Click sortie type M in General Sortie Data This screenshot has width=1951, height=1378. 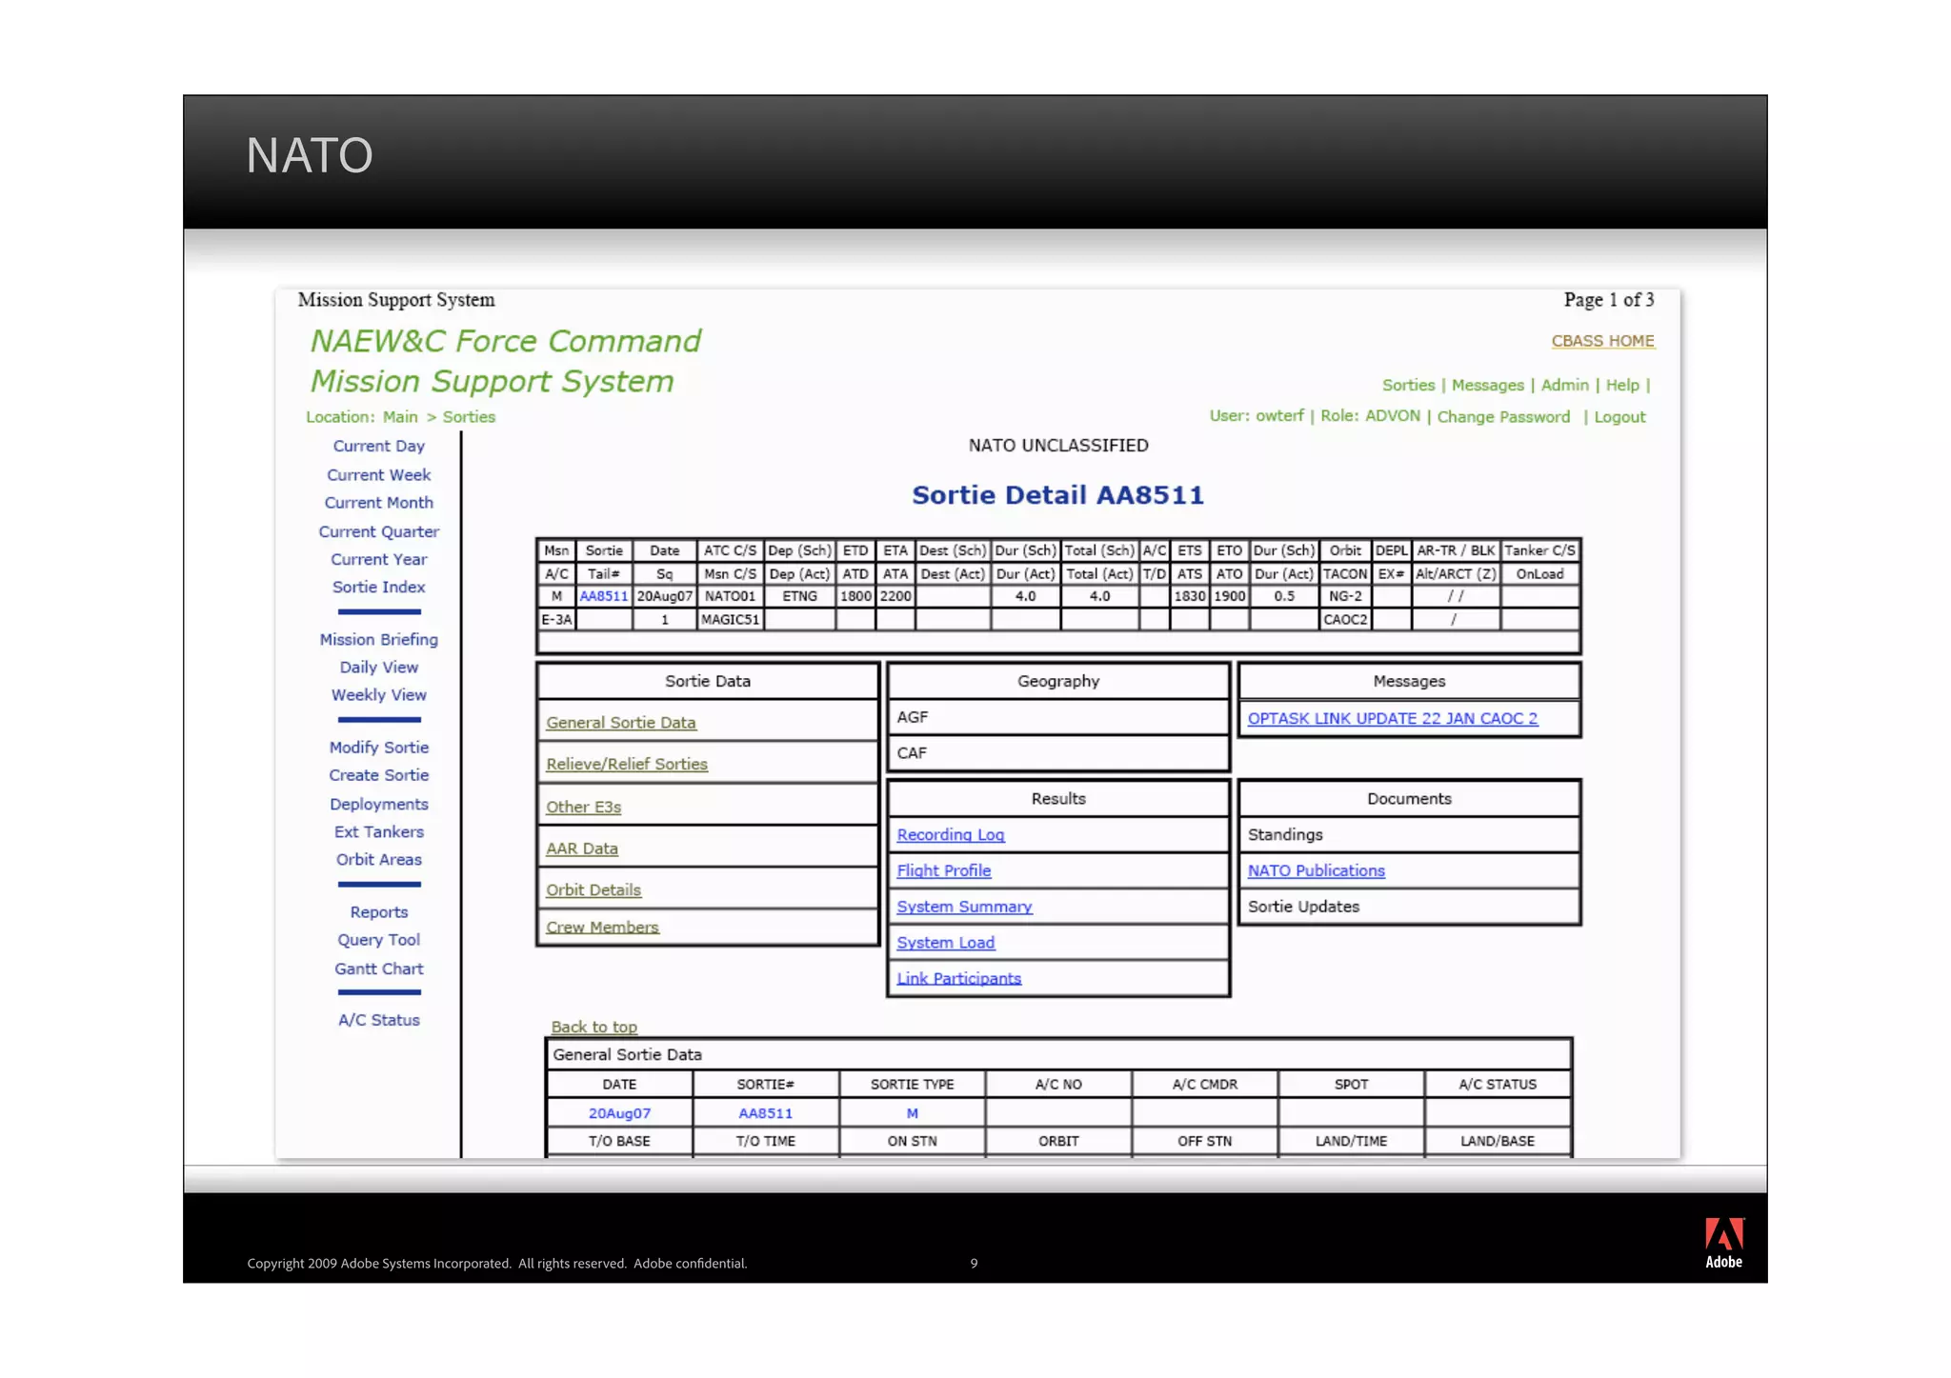912,1113
